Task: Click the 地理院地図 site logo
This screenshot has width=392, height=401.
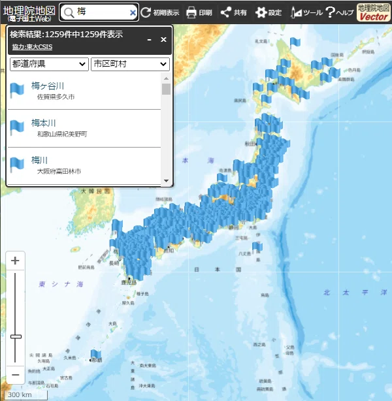Action: (29, 13)
